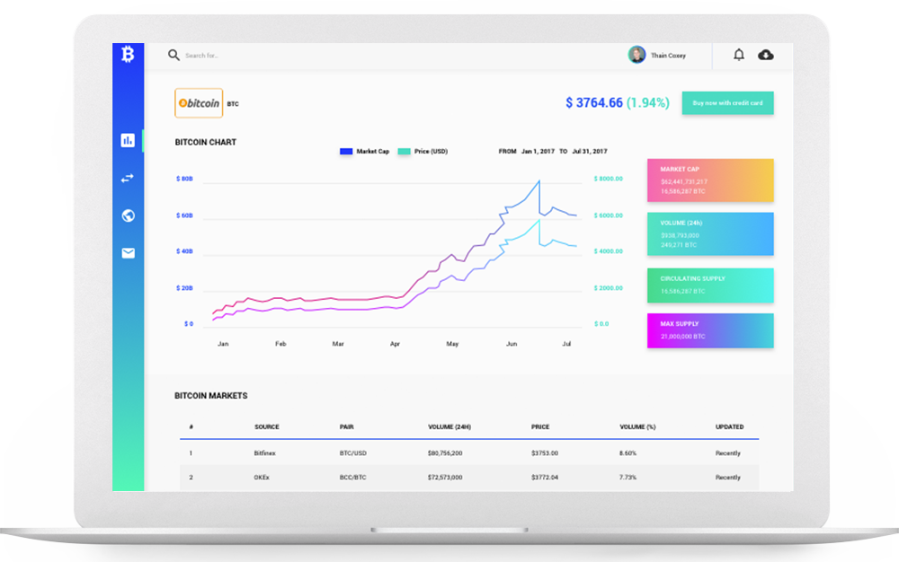Toggle the Market Cap legend series
The image size is (899, 562).
point(364,152)
